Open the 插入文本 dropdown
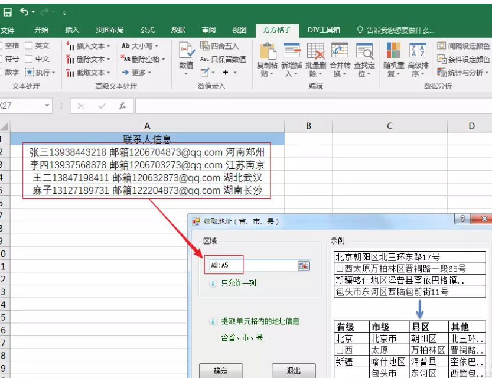492x378 pixels. (88, 46)
